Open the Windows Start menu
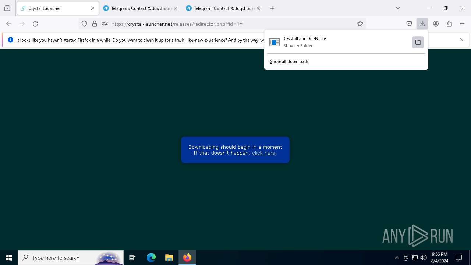The height and width of the screenshot is (265, 471). (9, 258)
